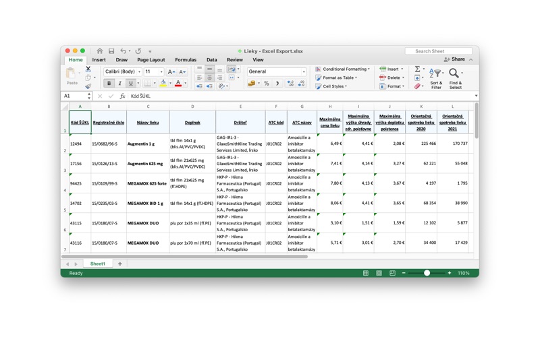Toggle Wrap Text

[232, 69]
